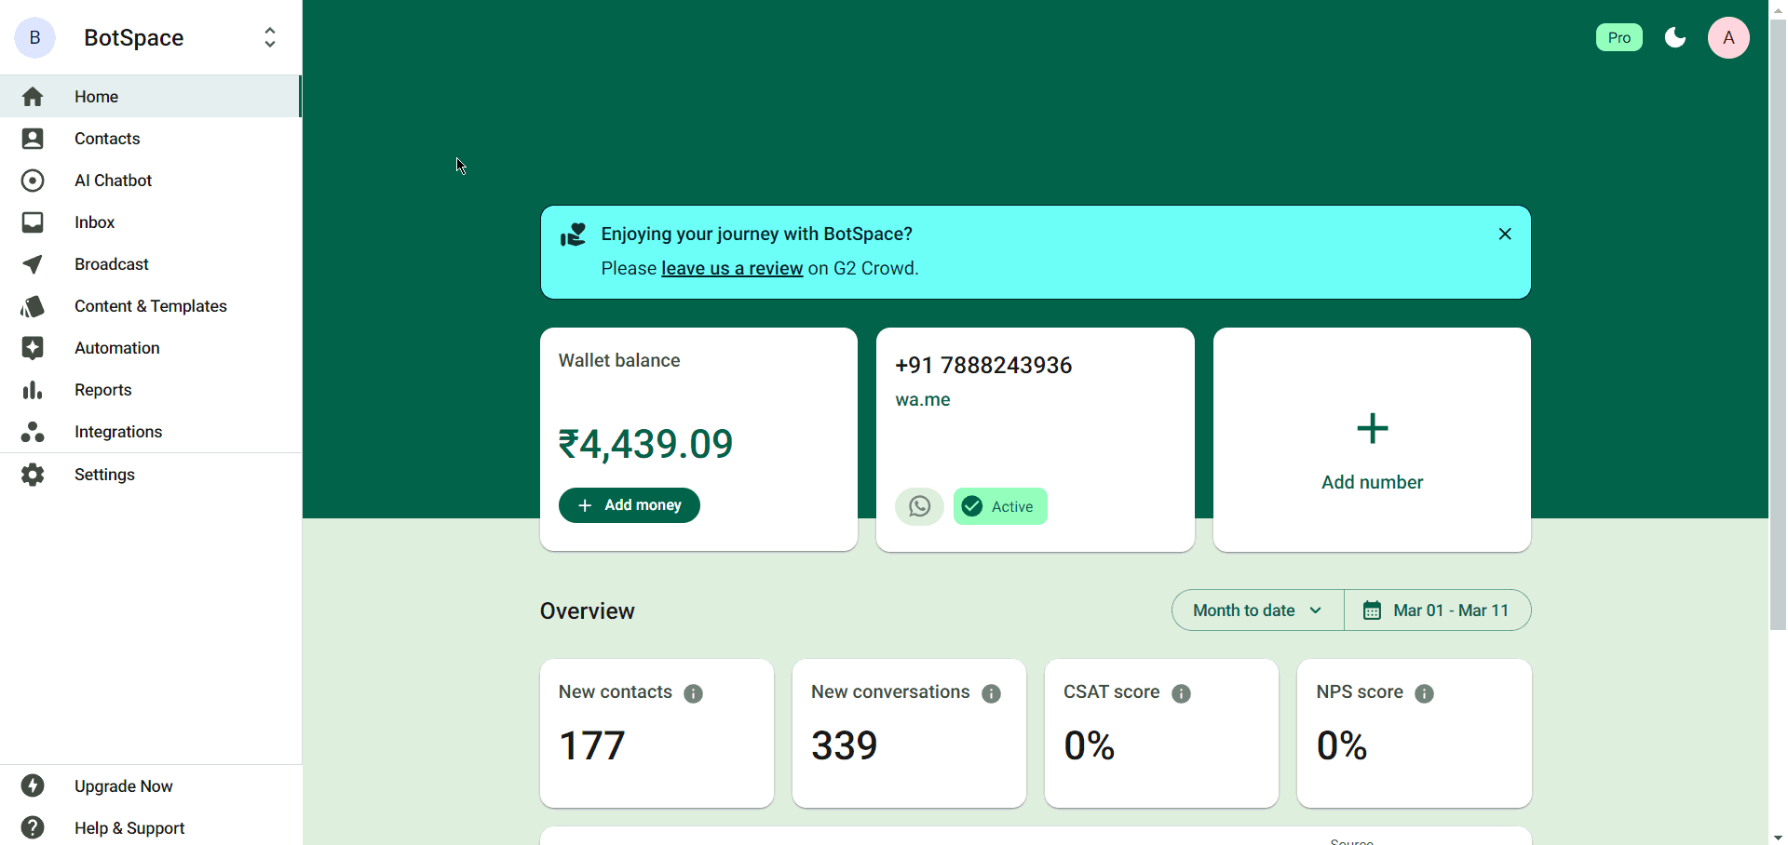
Task: Click the Settings gear icon
Action: (x=33, y=475)
